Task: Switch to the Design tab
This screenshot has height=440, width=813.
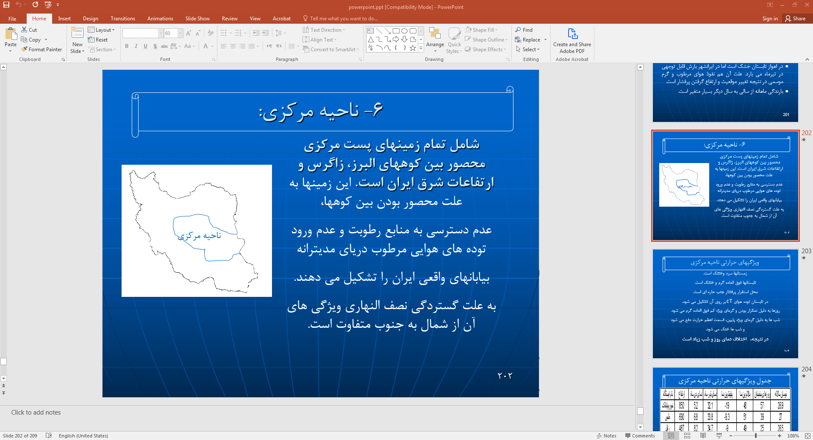Action: click(x=90, y=19)
